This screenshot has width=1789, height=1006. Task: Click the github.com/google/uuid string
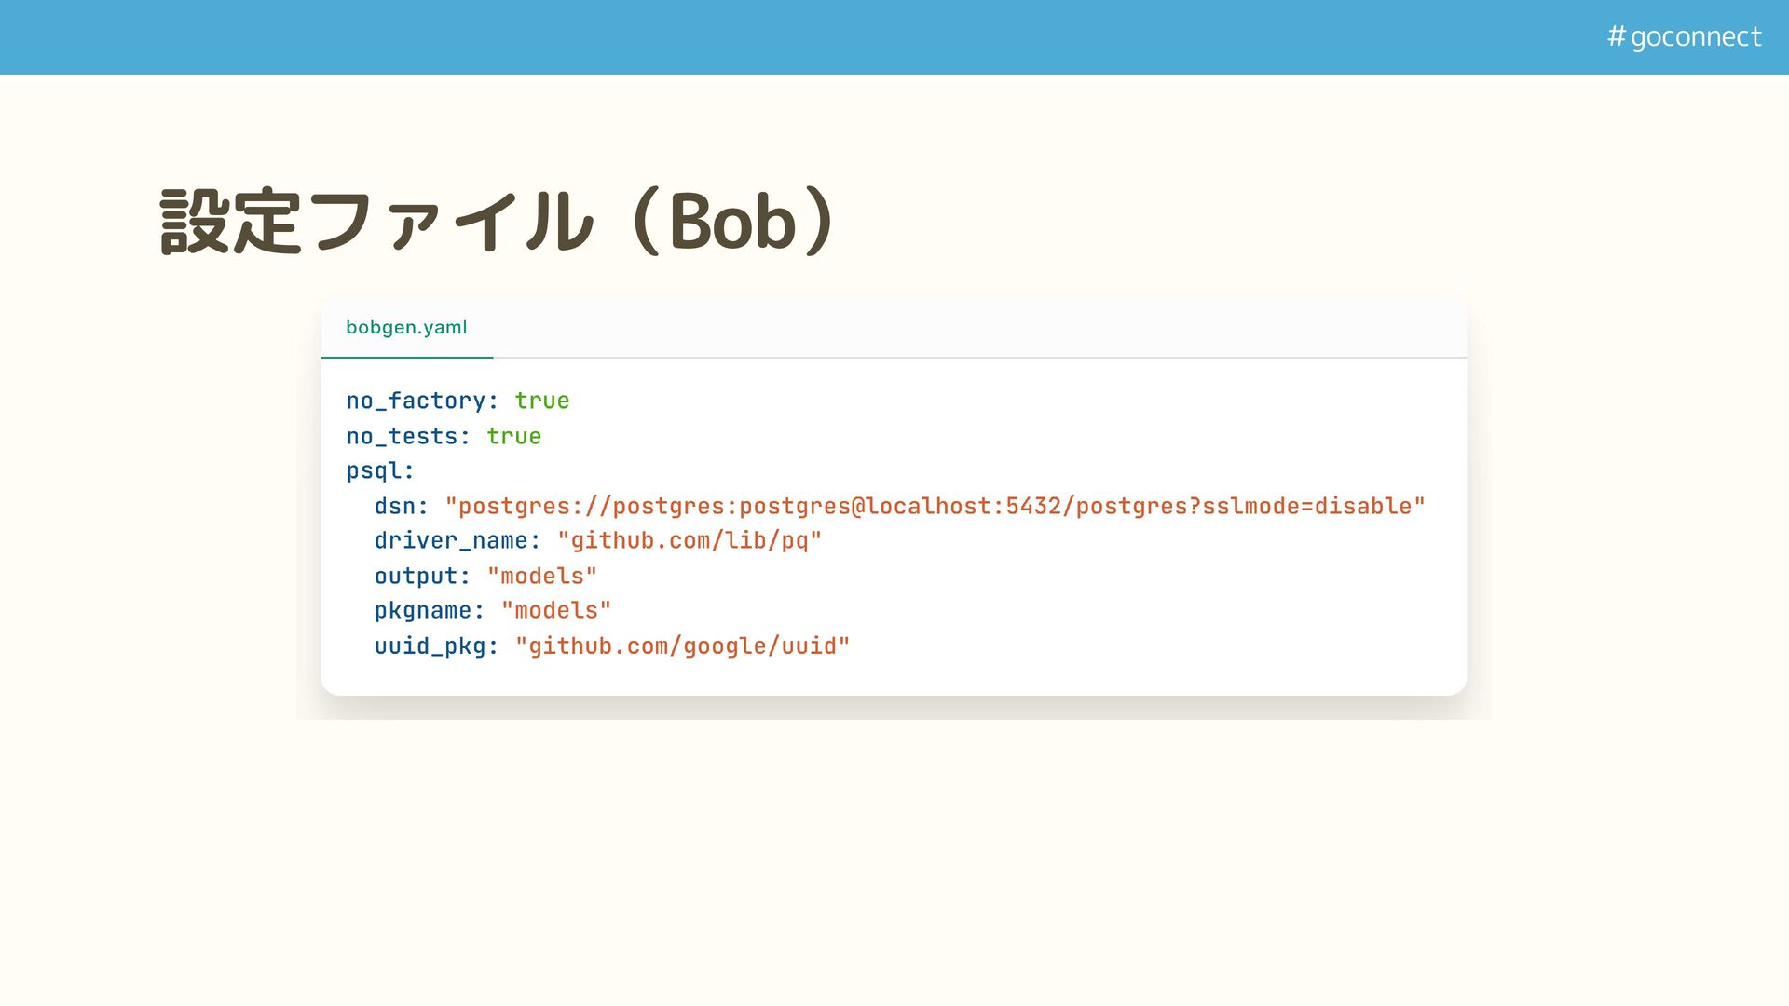[682, 646]
